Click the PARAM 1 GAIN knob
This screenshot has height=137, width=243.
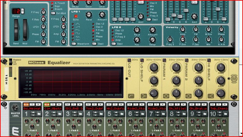click(x=176, y=81)
